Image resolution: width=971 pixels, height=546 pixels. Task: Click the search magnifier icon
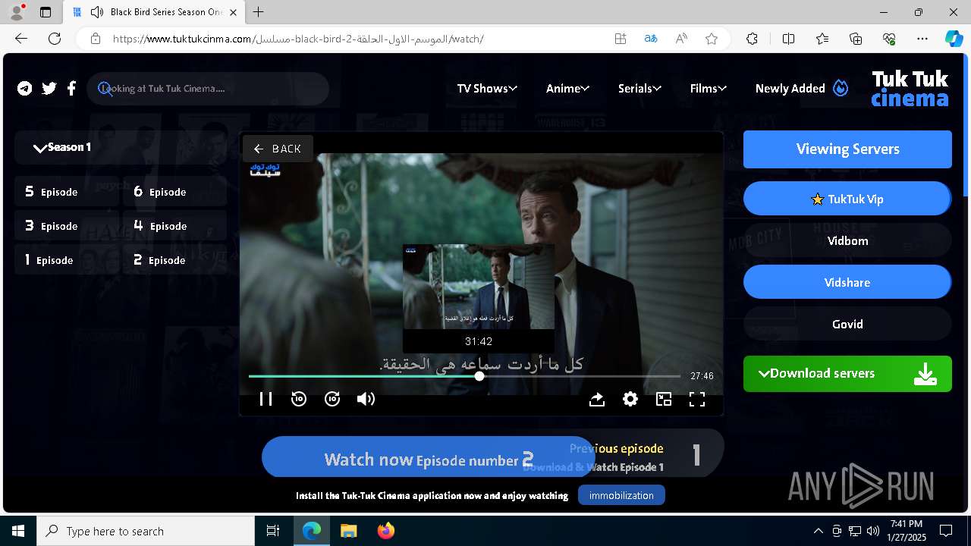click(105, 89)
